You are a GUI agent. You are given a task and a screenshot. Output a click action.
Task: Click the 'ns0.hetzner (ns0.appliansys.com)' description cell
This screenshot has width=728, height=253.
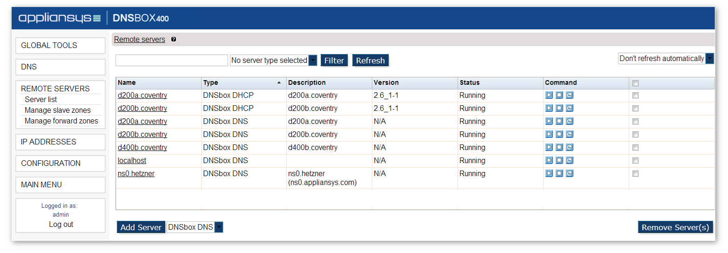point(329,178)
